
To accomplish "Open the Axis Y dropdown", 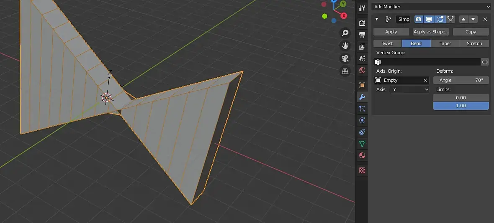I will [x=409, y=89].
